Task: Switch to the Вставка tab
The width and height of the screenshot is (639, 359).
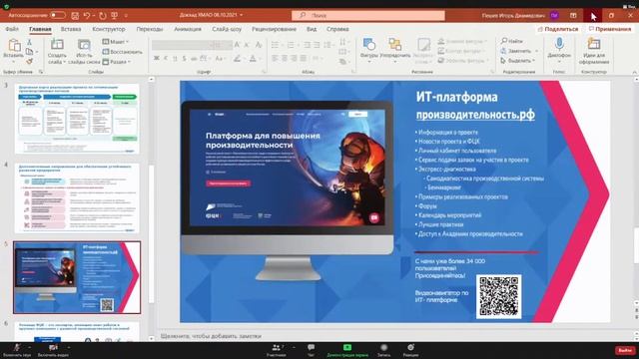Action: [x=71, y=29]
